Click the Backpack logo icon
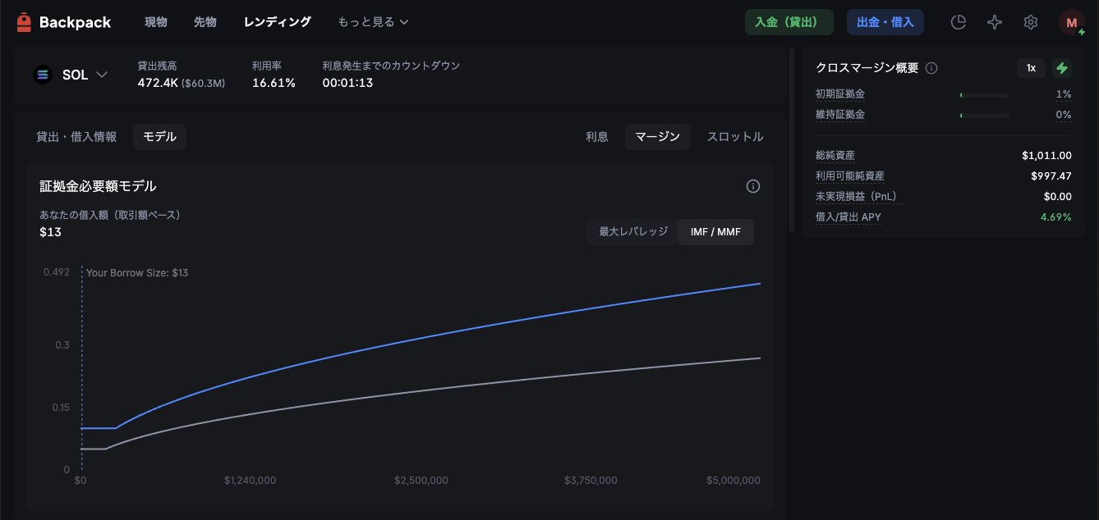This screenshot has width=1099, height=520. point(24,22)
